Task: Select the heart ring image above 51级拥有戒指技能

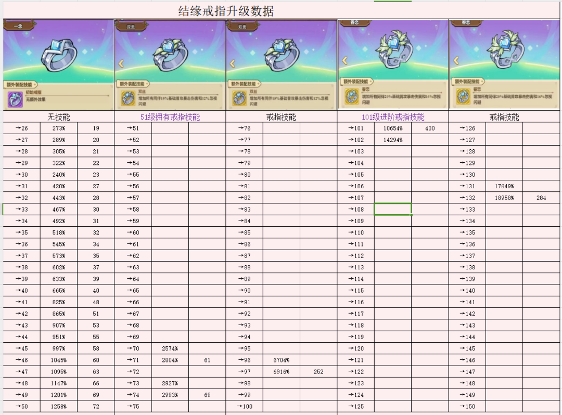Action: (x=170, y=54)
